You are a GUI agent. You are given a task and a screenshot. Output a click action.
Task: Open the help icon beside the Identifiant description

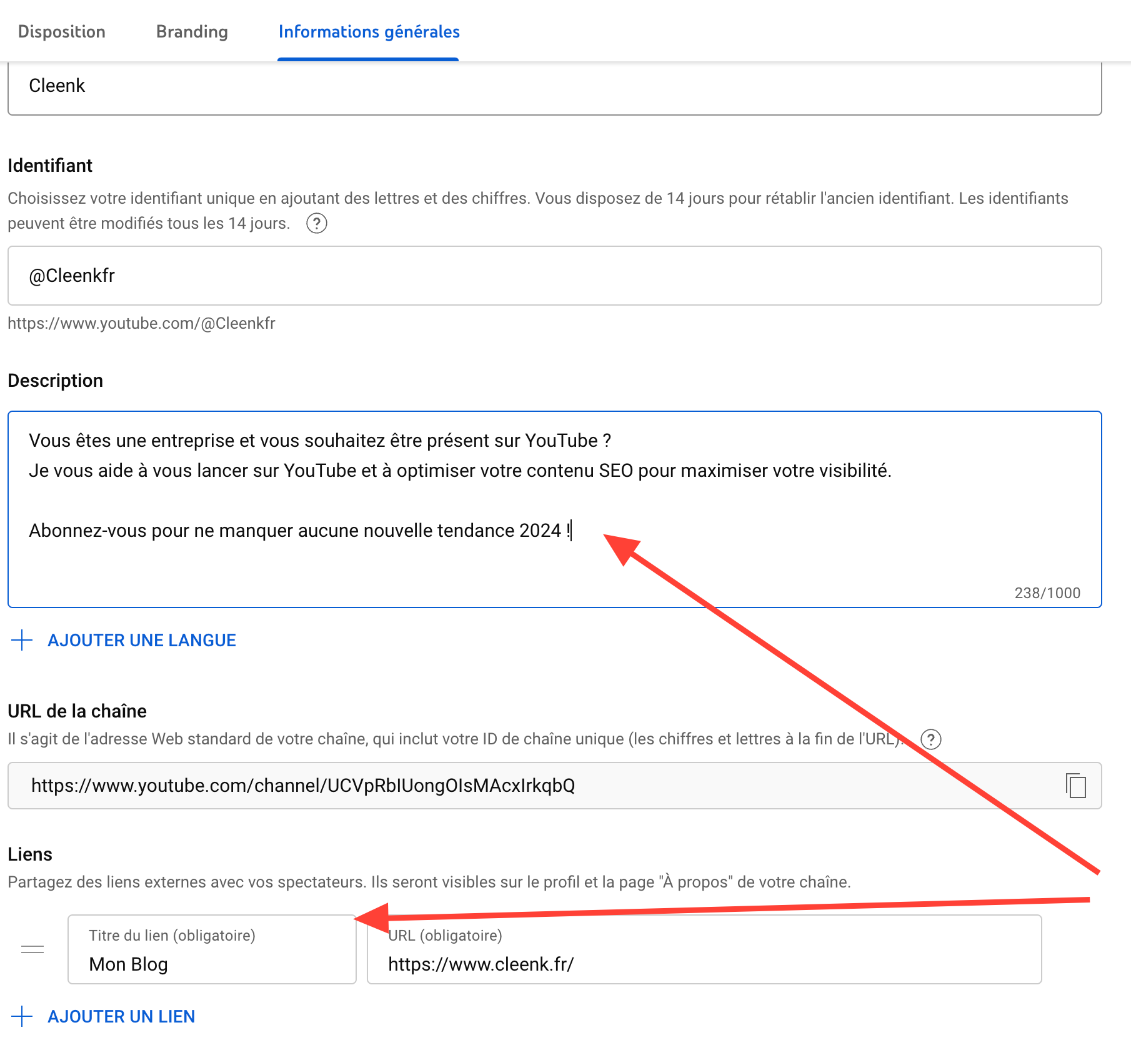pyautogui.click(x=317, y=223)
